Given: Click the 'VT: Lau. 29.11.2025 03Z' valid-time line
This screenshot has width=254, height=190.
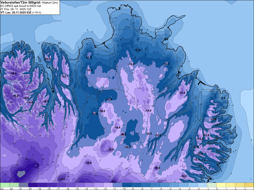Looking at the screenshot, I should pos(16,12).
